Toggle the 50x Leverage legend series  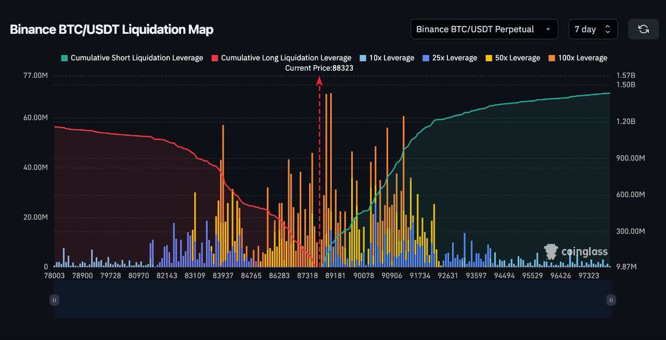[512, 58]
